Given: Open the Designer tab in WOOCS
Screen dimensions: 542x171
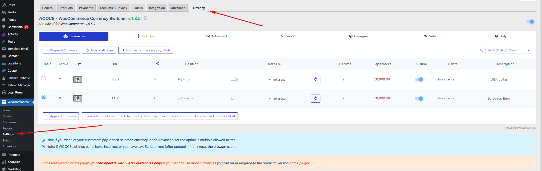Looking at the screenshot, I should [358, 36].
